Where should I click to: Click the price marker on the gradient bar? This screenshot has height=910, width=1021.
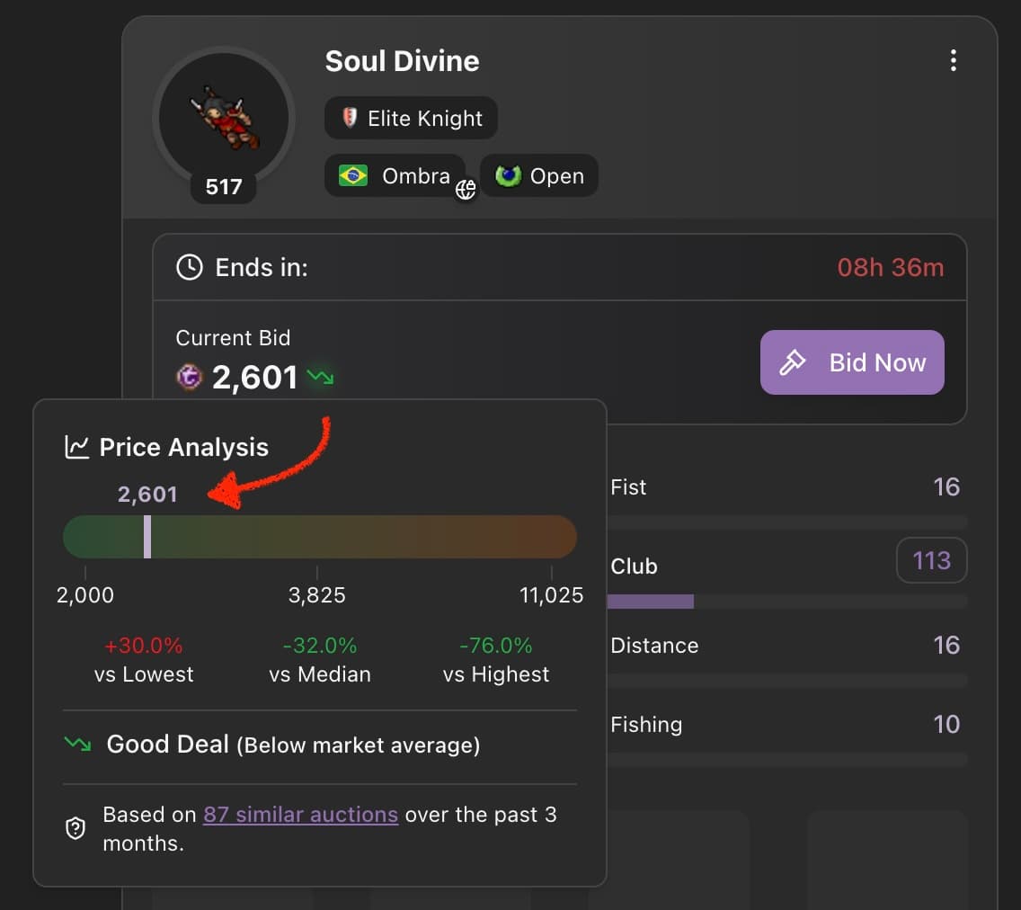click(x=147, y=537)
